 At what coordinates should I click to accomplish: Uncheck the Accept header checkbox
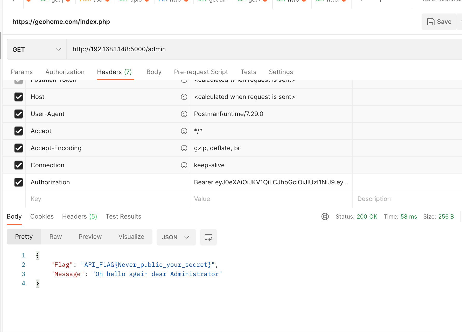(18, 131)
